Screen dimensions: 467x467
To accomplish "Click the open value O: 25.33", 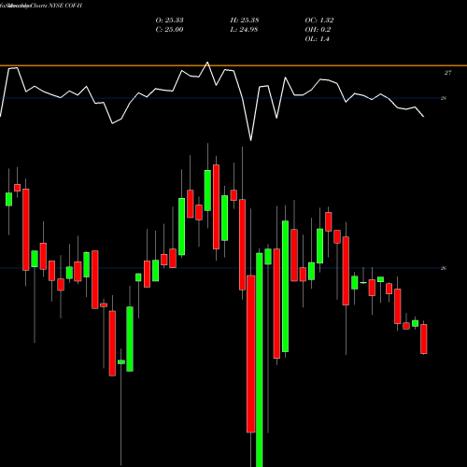I will coord(169,21).
